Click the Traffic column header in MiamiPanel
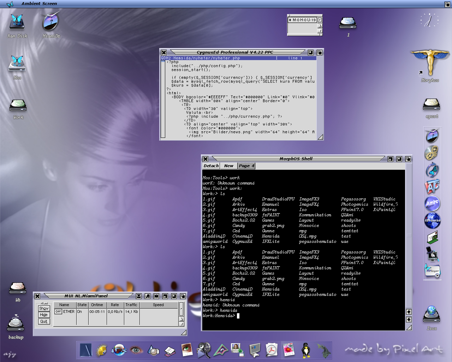452x362 pixels. click(131, 305)
